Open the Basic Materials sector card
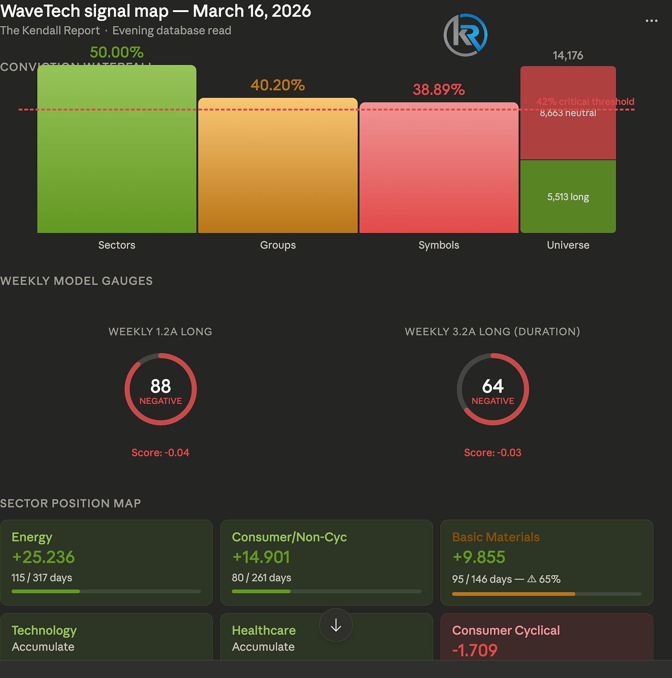The image size is (672, 678). point(547,563)
